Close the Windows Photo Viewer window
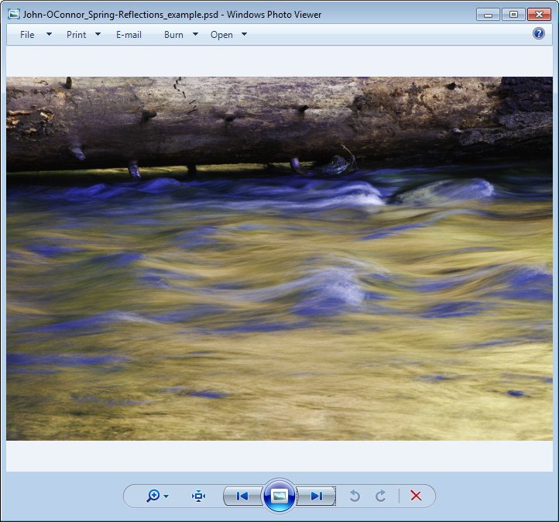 (539, 15)
